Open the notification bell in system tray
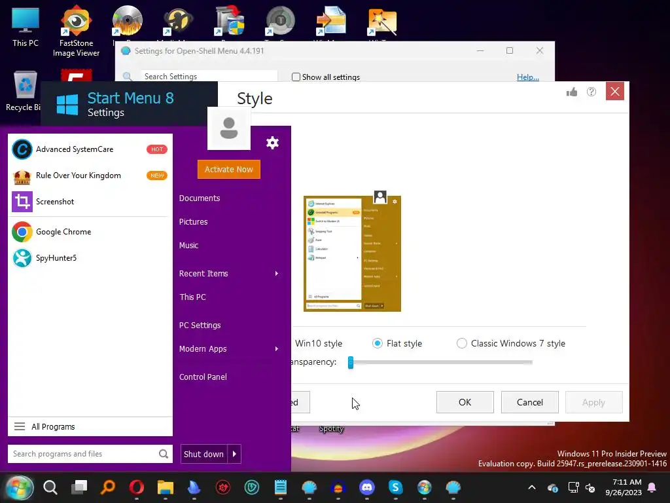Image resolution: width=670 pixels, height=503 pixels. (652, 487)
